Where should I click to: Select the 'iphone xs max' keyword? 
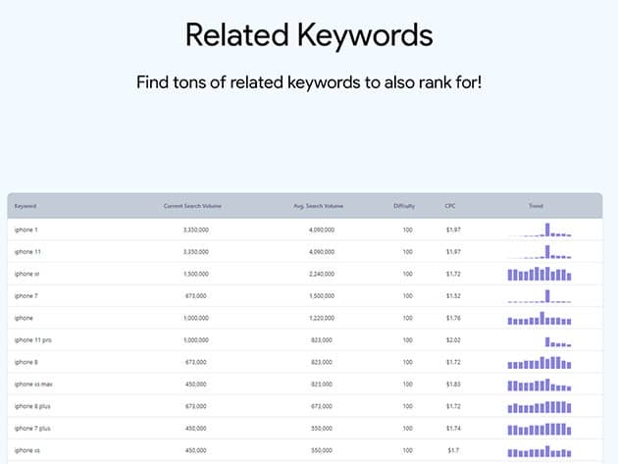pos(33,384)
